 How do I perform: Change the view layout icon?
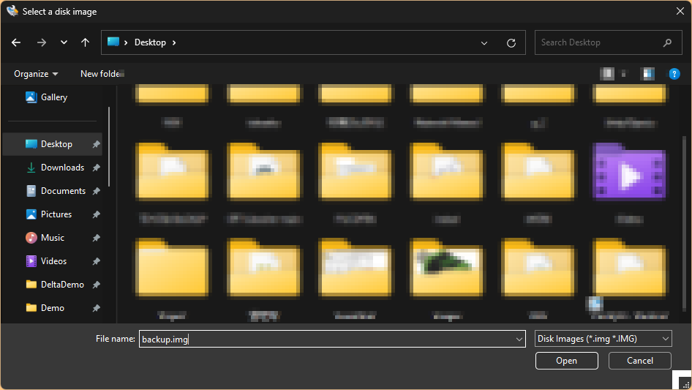pyautogui.click(x=607, y=74)
